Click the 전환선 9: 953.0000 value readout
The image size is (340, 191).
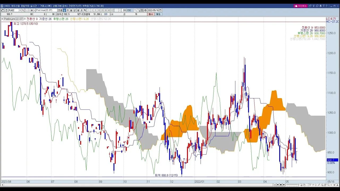pyautogui.click(x=313, y=28)
